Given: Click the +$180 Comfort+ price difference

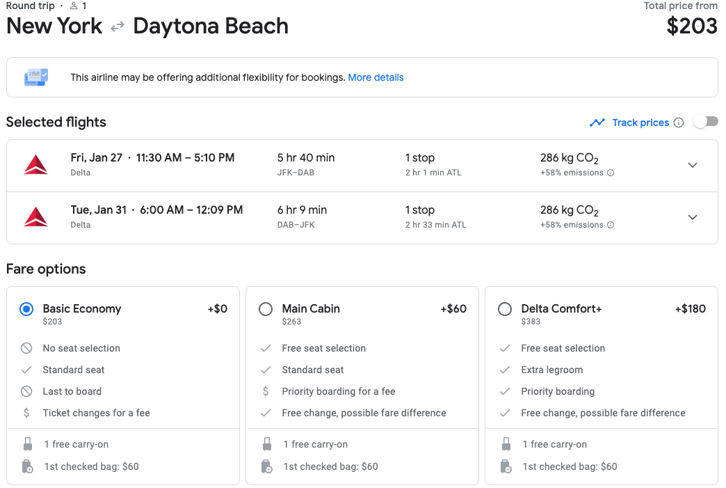Looking at the screenshot, I should click(x=691, y=308).
